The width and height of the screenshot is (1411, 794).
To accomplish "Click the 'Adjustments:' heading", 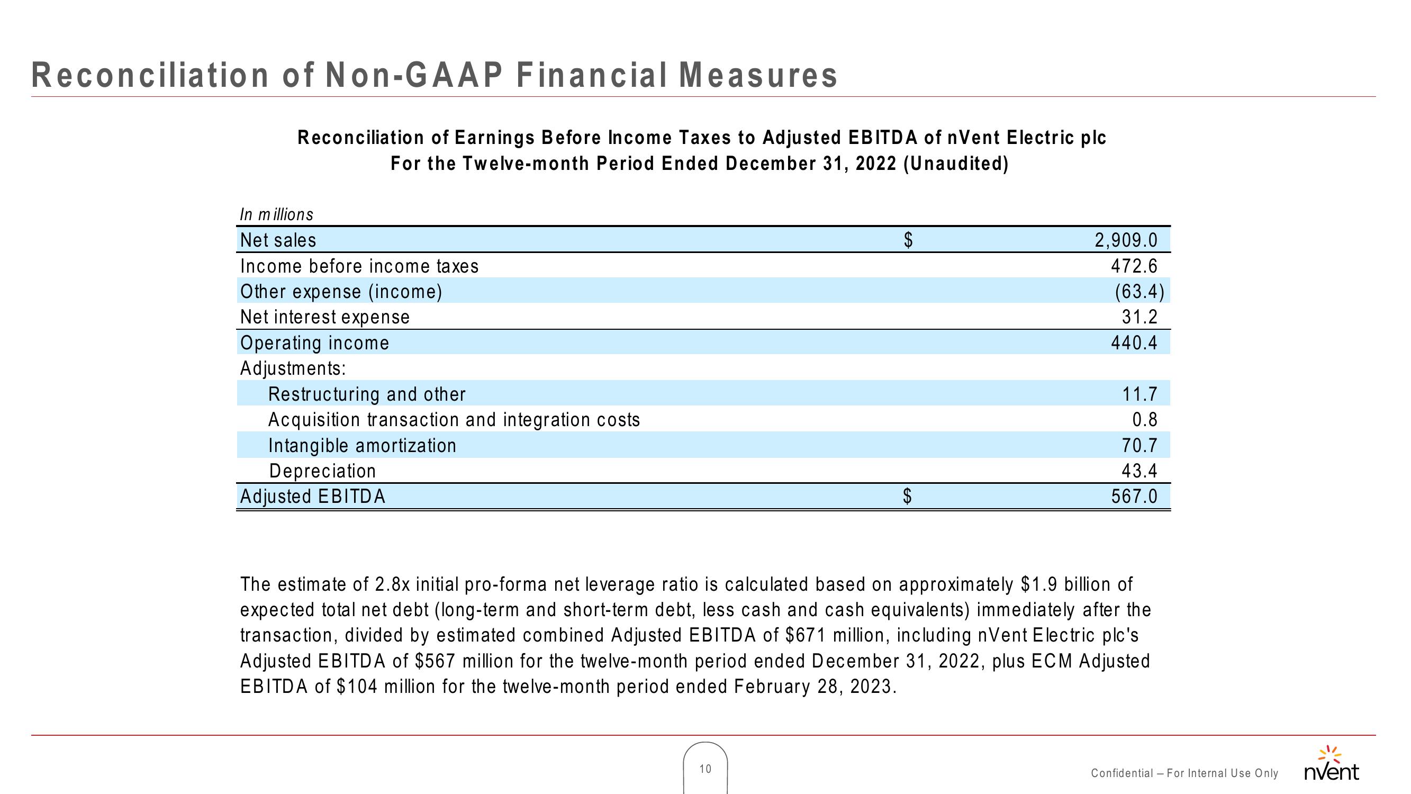I will pyautogui.click(x=293, y=368).
